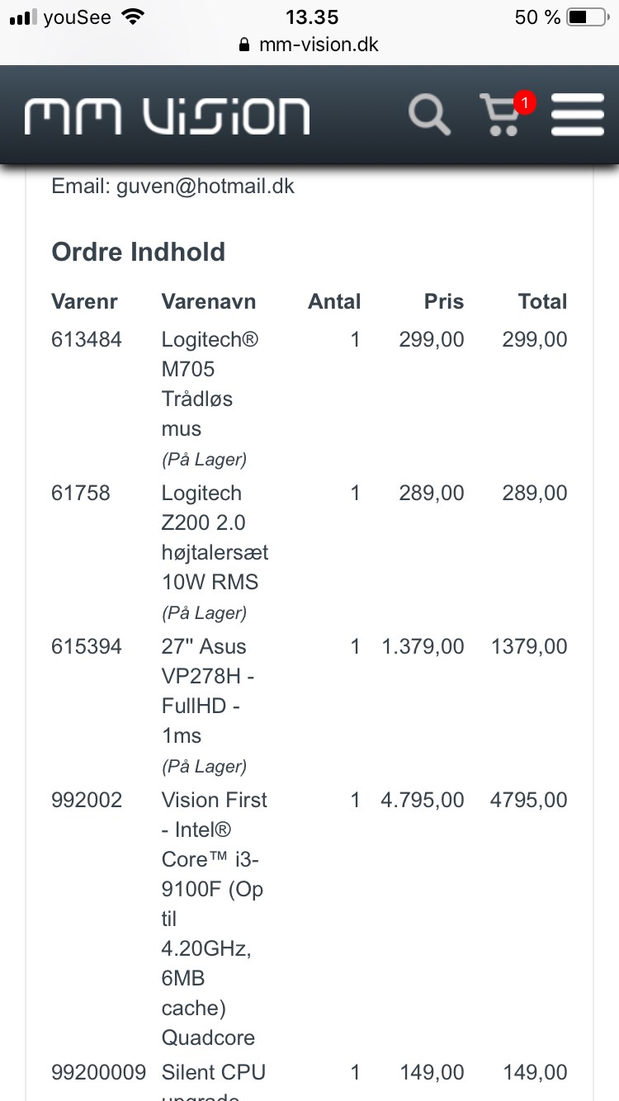Open the shopping cart icon
Screen dimensions: 619x1101
[x=500, y=116]
